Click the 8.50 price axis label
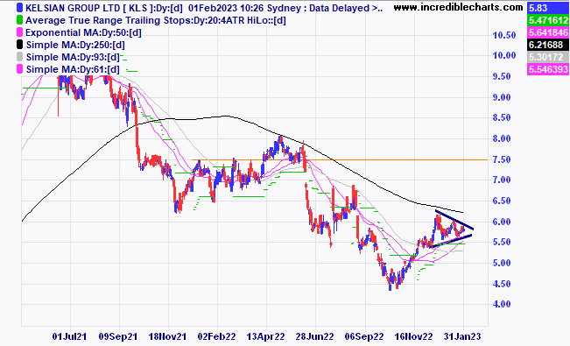Screen dimensions: 570x346 pos(502,118)
